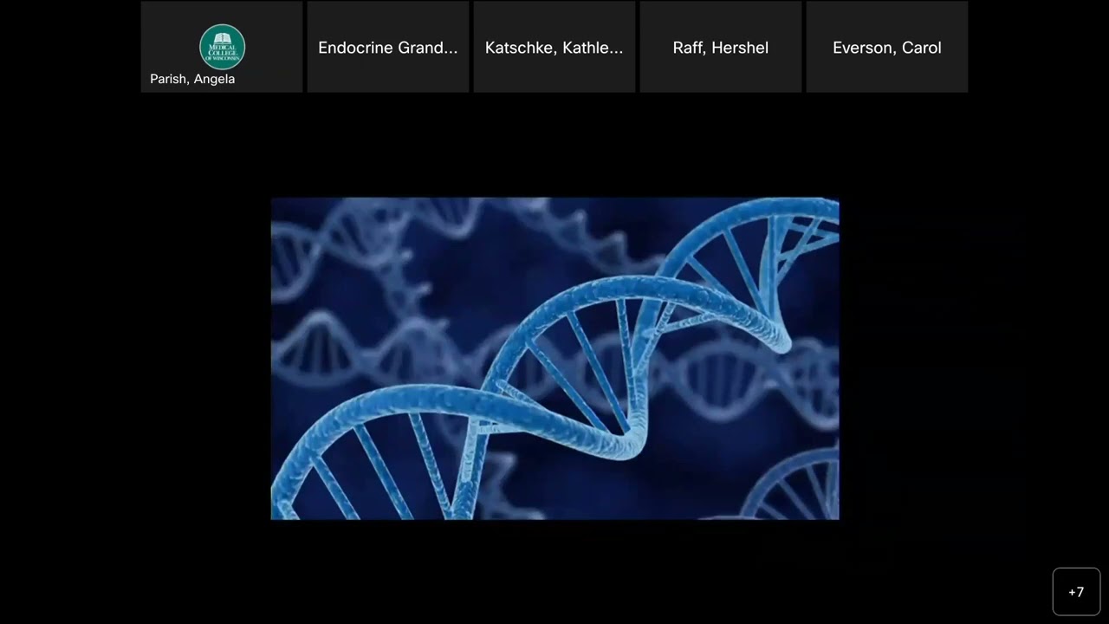Select Katschke, Kathle... participant tile
This screenshot has width=1109, height=624.
(554, 47)
